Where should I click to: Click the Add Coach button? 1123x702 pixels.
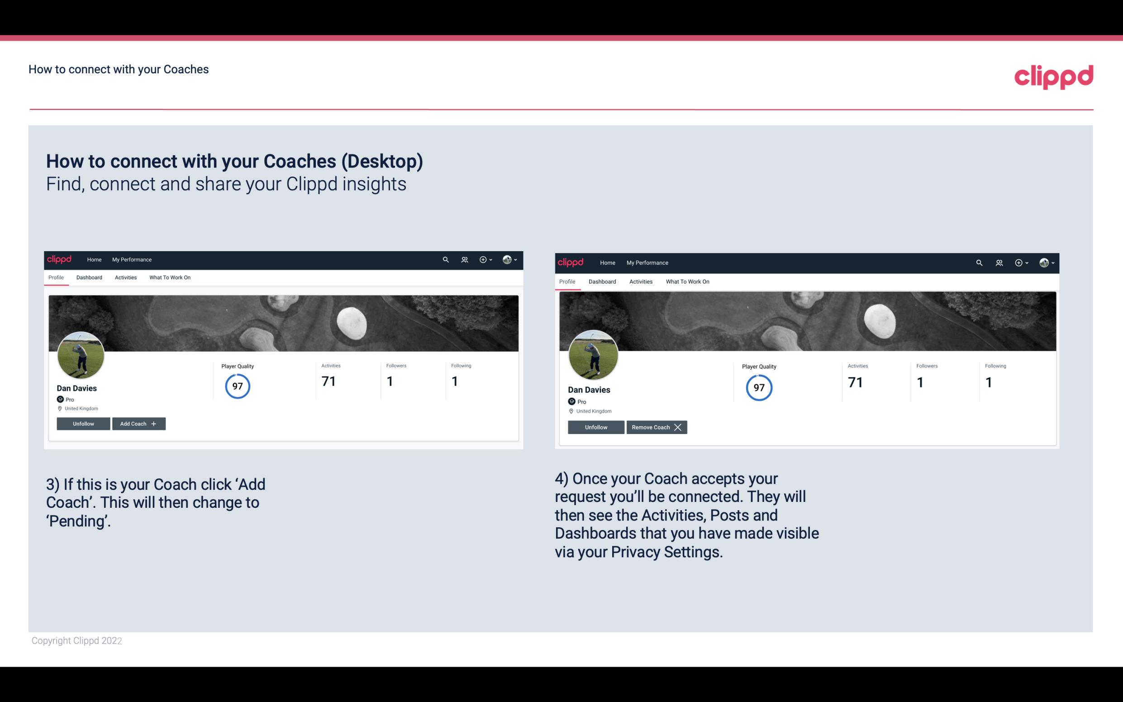[138, 423]
